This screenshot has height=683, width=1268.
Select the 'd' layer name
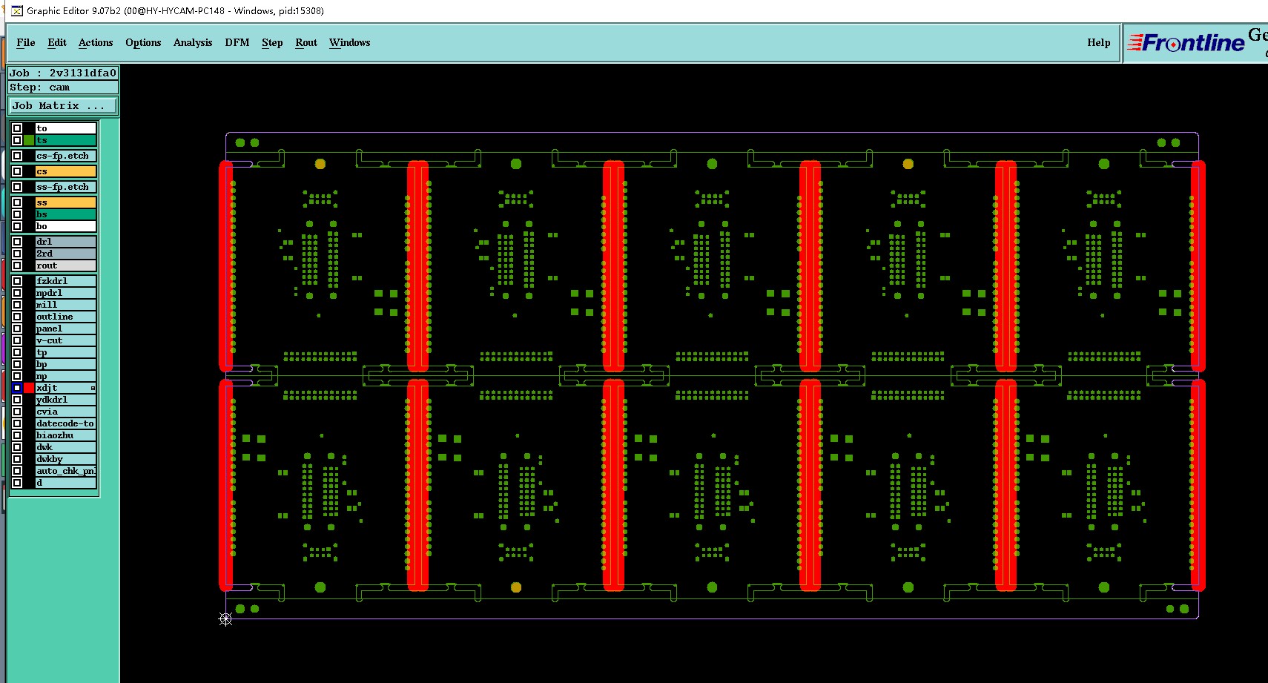pos(66,483)
